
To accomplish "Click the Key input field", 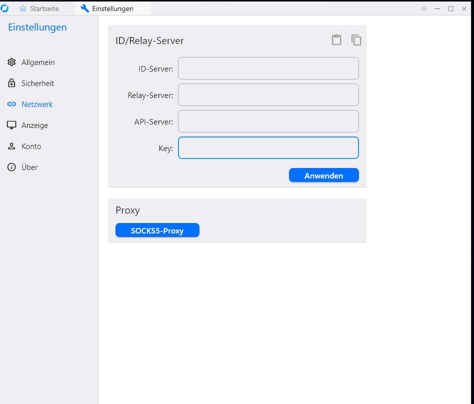I will [268, 148].
